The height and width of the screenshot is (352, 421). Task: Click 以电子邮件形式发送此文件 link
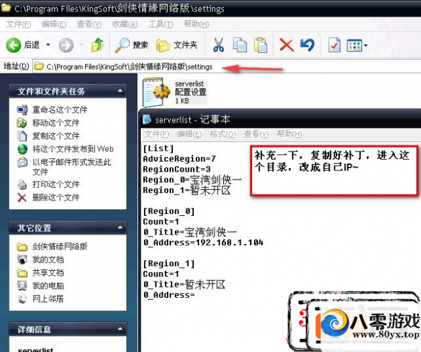coord(72,167)
